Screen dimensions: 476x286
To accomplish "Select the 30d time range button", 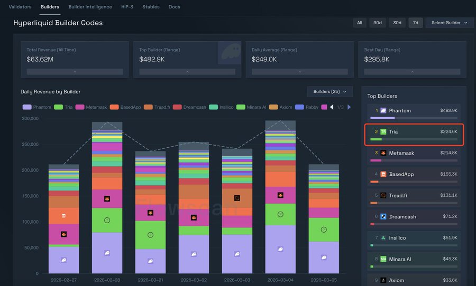I will (x=397, y=23).
